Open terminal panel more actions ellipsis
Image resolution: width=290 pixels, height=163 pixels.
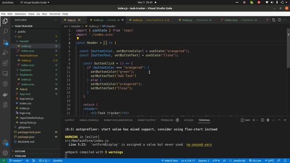(x=274, y=120)
